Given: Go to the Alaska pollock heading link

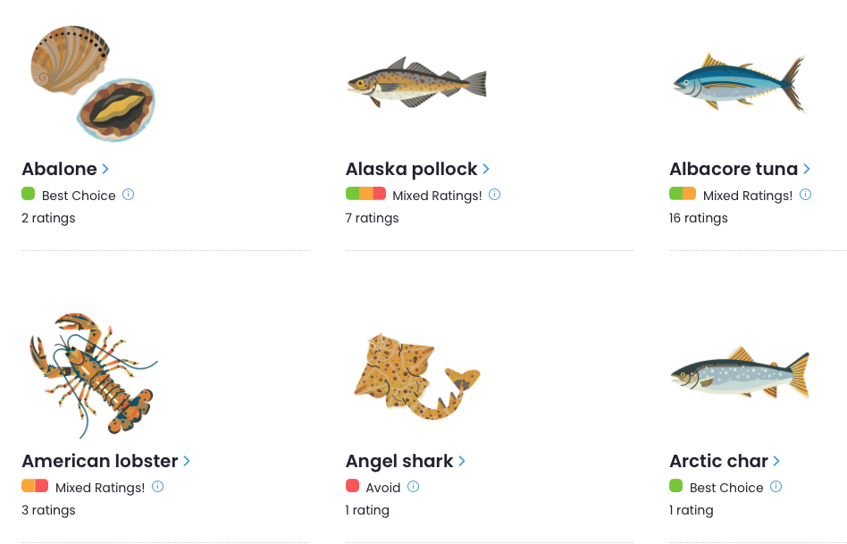Looking at the screenshot, I should pos(411,169).
